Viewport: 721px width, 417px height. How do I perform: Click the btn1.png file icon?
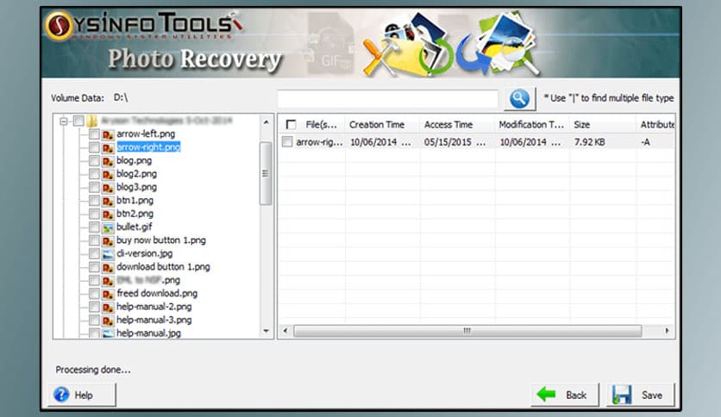pyautogui.click(x=108, y=201)
